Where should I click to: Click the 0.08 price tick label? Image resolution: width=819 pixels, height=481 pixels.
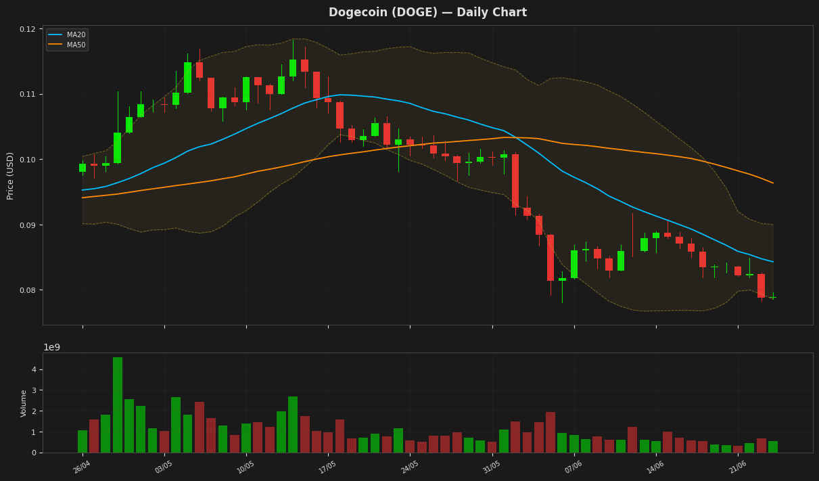28,290
